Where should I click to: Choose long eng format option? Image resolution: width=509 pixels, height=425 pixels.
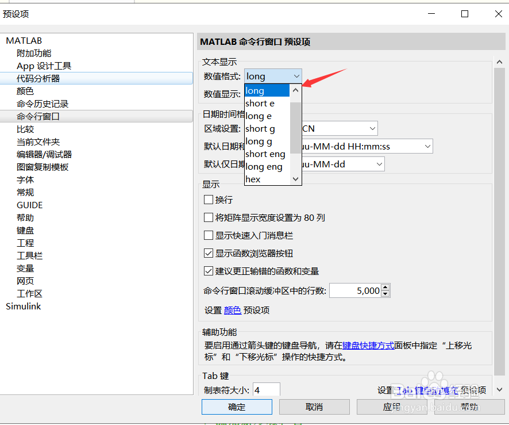coord(267,167)
